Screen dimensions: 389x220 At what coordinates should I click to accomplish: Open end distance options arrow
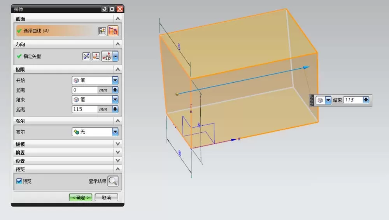click(x=115, y=109)
